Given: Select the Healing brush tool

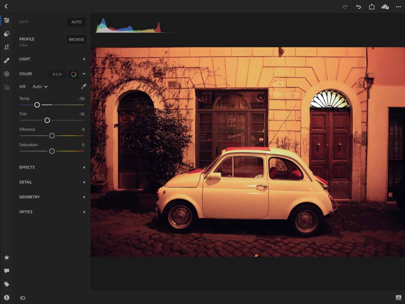Looking at the screenshot, I should coord(7,61).
